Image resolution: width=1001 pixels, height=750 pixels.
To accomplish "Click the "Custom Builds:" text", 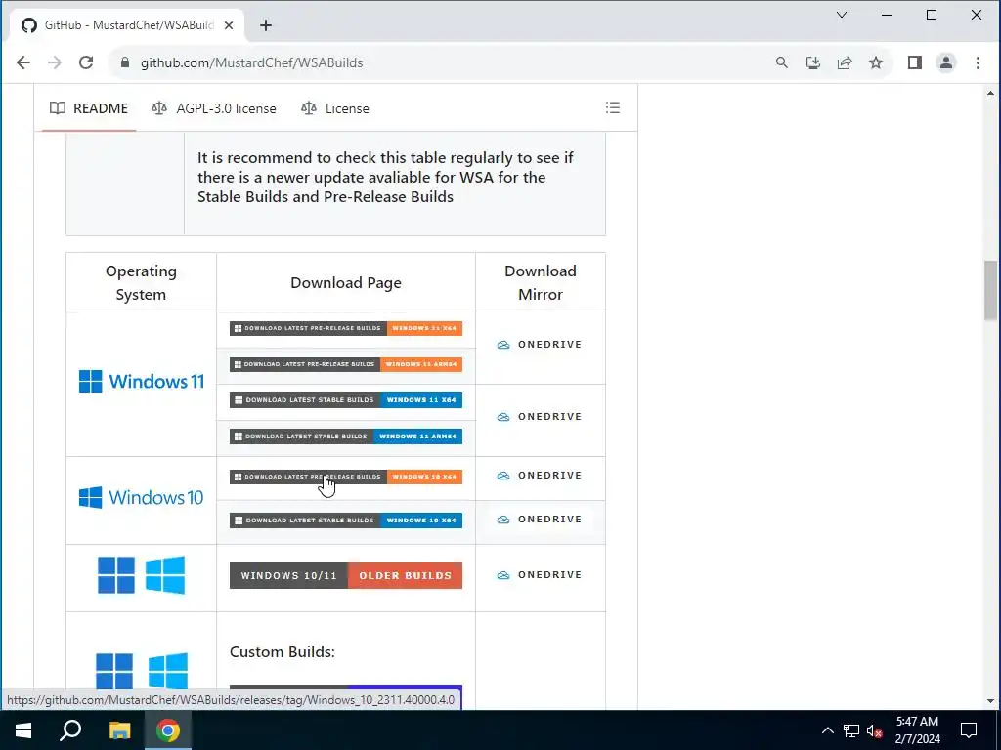I will [x=283, y=651].
